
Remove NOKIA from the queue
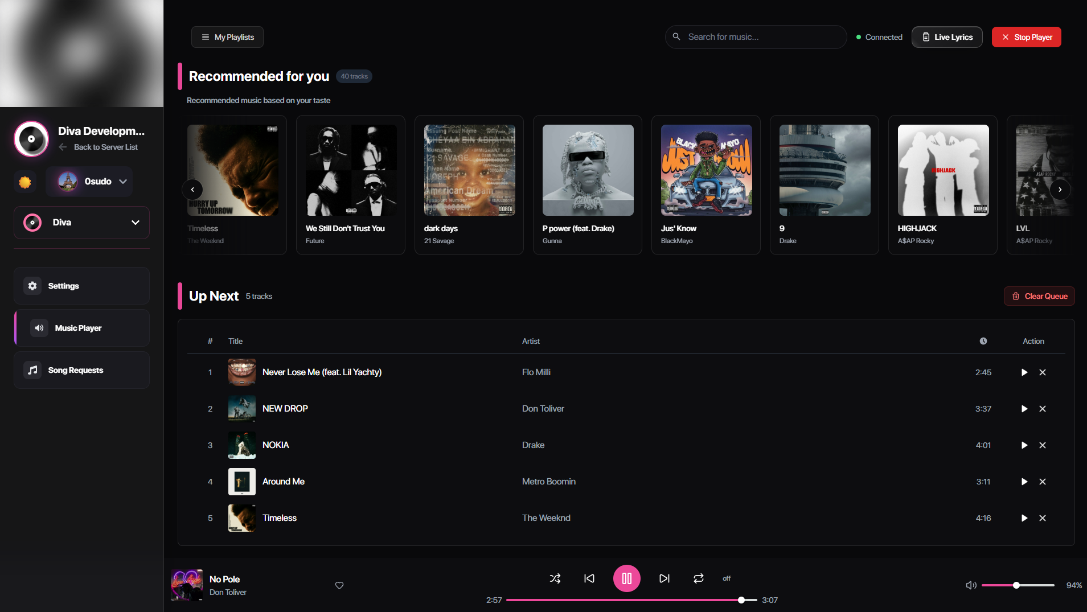[1042, 445]
